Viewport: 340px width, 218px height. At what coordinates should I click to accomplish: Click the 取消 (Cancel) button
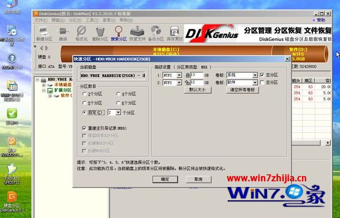click(x=198, y=179)
